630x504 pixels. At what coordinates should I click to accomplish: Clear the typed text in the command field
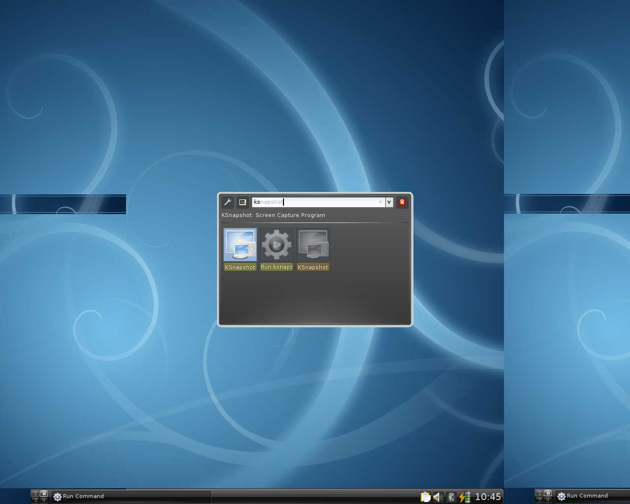[380, 202]
